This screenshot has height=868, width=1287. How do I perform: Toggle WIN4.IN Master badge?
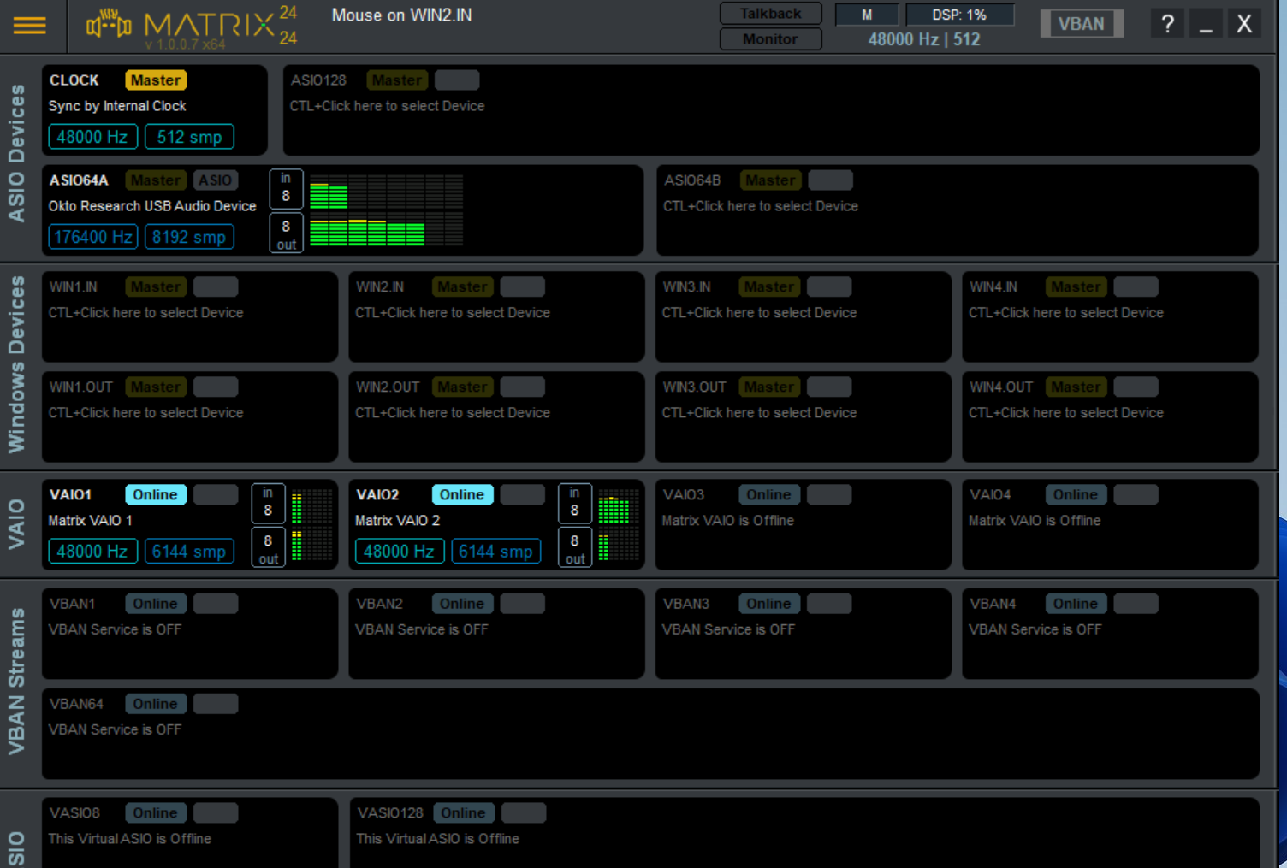pyautogui.click(x=1076, y=286)
